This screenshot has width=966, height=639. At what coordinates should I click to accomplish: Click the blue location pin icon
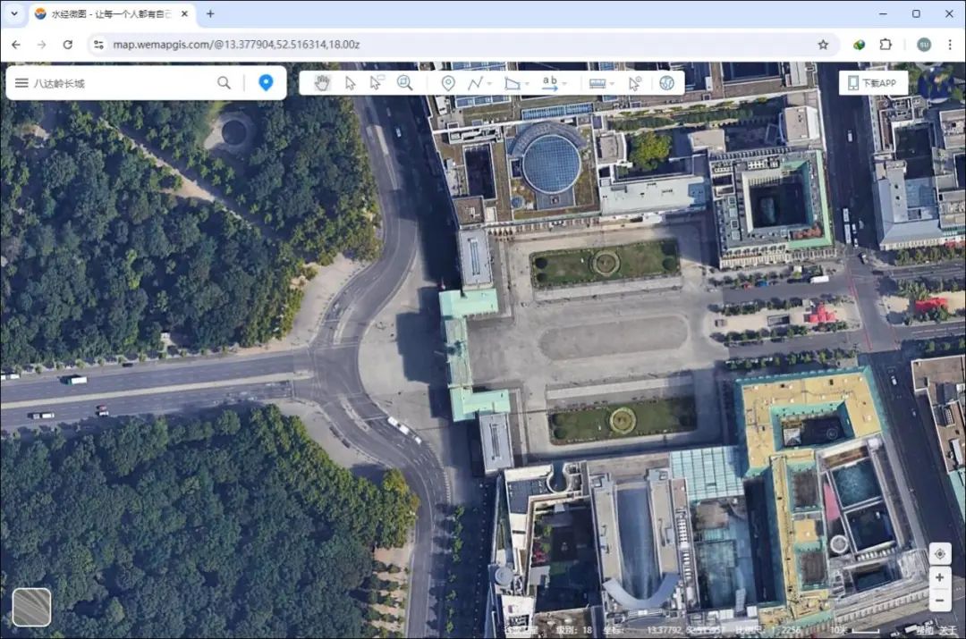pyautogui.click(x=266, y=82)
